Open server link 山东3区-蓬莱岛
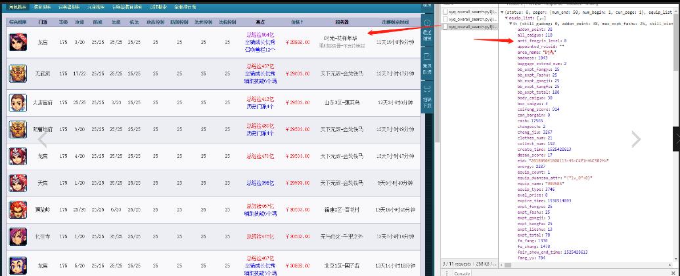Screen dimensions: 680x276 click(342, 102)
